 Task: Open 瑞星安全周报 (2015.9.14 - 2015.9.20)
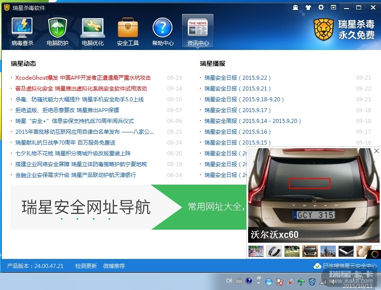pyautogui.click(x=253, y=121)
